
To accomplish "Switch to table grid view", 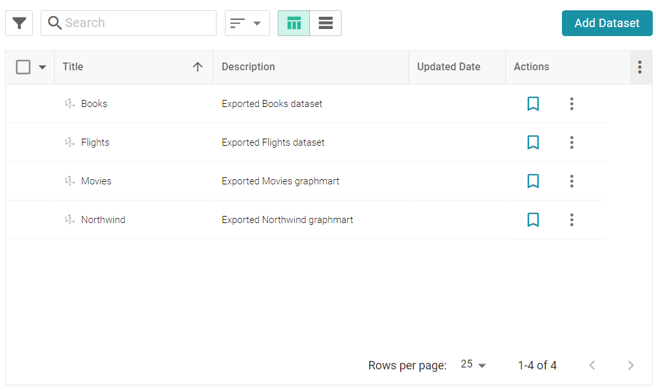I will [294, 23].
